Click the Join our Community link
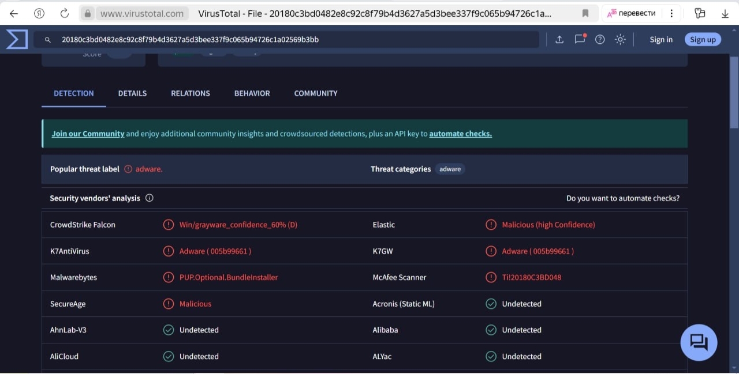Image resolution: width=739 pixels, height=374 pixels. (88, 134)
